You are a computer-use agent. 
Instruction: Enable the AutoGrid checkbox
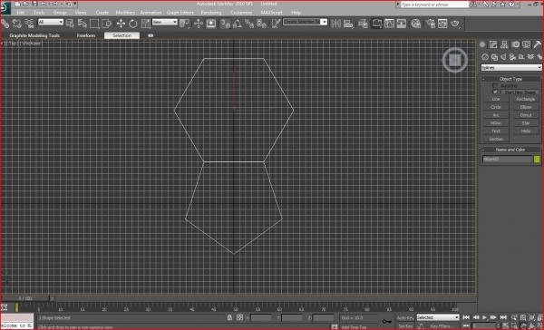point(495,86)
